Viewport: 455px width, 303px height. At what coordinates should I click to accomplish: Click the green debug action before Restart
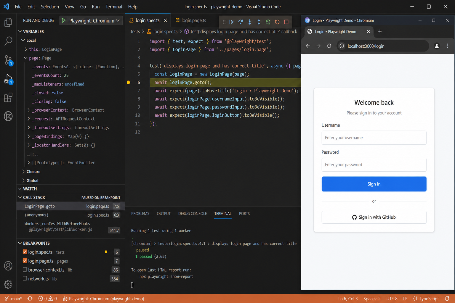268,22
